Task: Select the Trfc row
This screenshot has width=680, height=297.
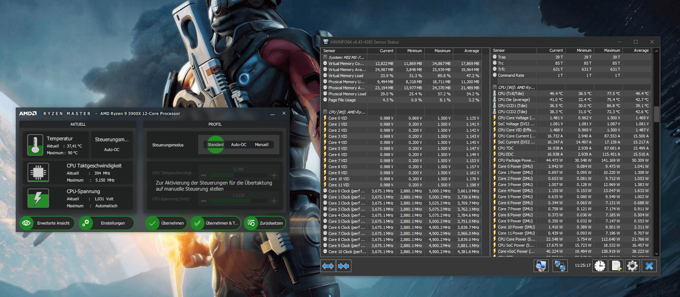Action: [x=571, y=69]
